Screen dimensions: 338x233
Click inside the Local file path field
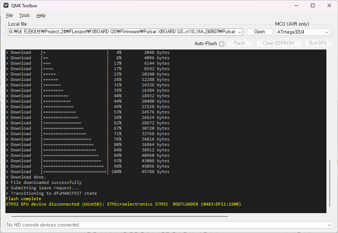pos(123,32)
